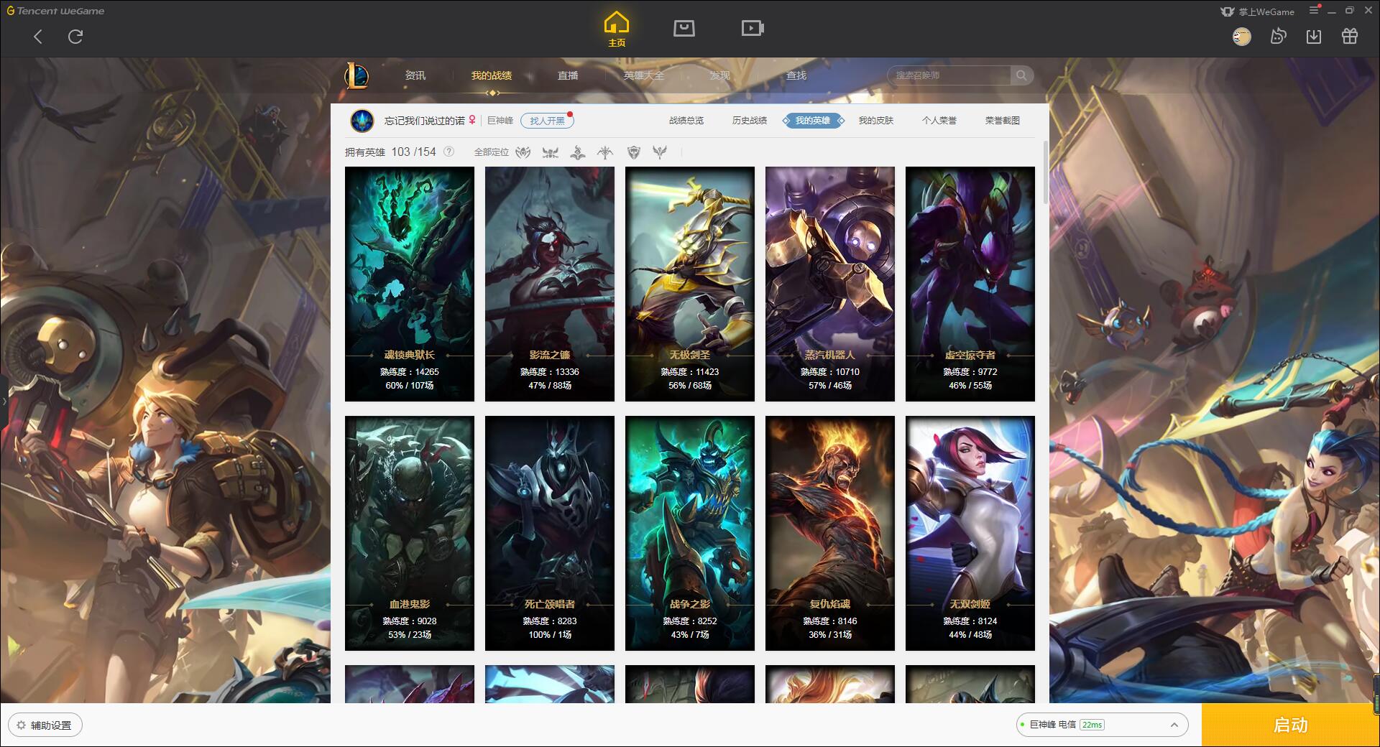Open 辅助设置 assist settings button
The image size is (1380, 747).
[45, 725]
